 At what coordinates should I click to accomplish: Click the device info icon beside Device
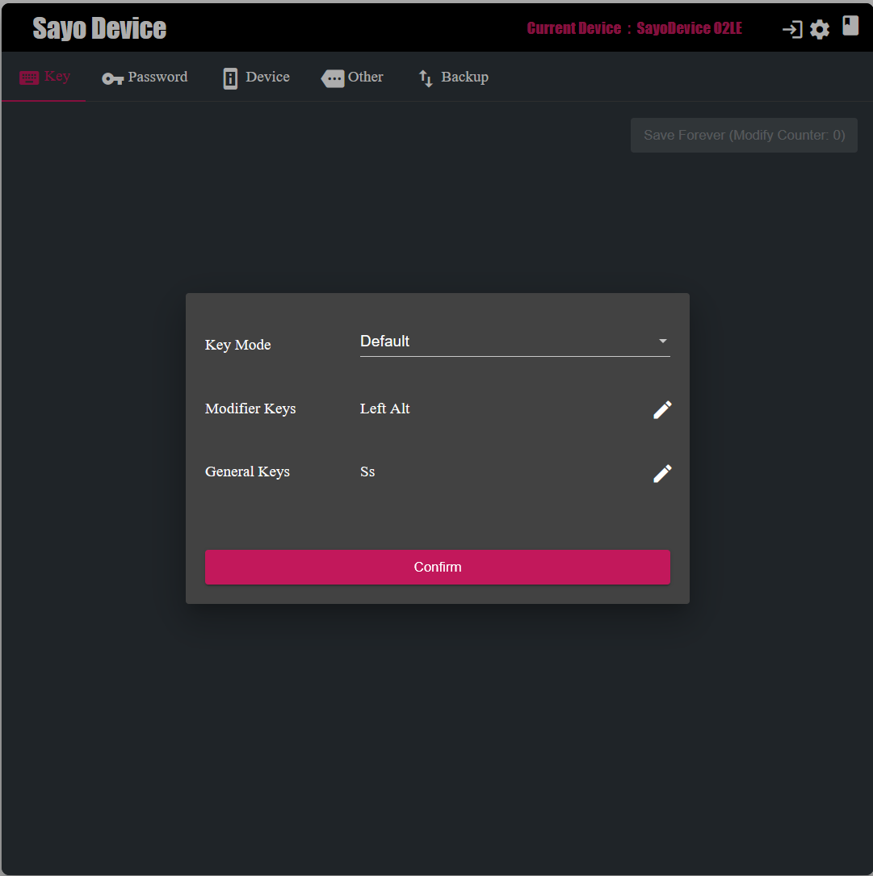(230, 79)
